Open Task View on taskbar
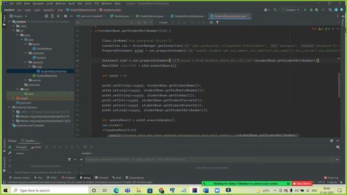The image size is (347, 195). [105, 190]
